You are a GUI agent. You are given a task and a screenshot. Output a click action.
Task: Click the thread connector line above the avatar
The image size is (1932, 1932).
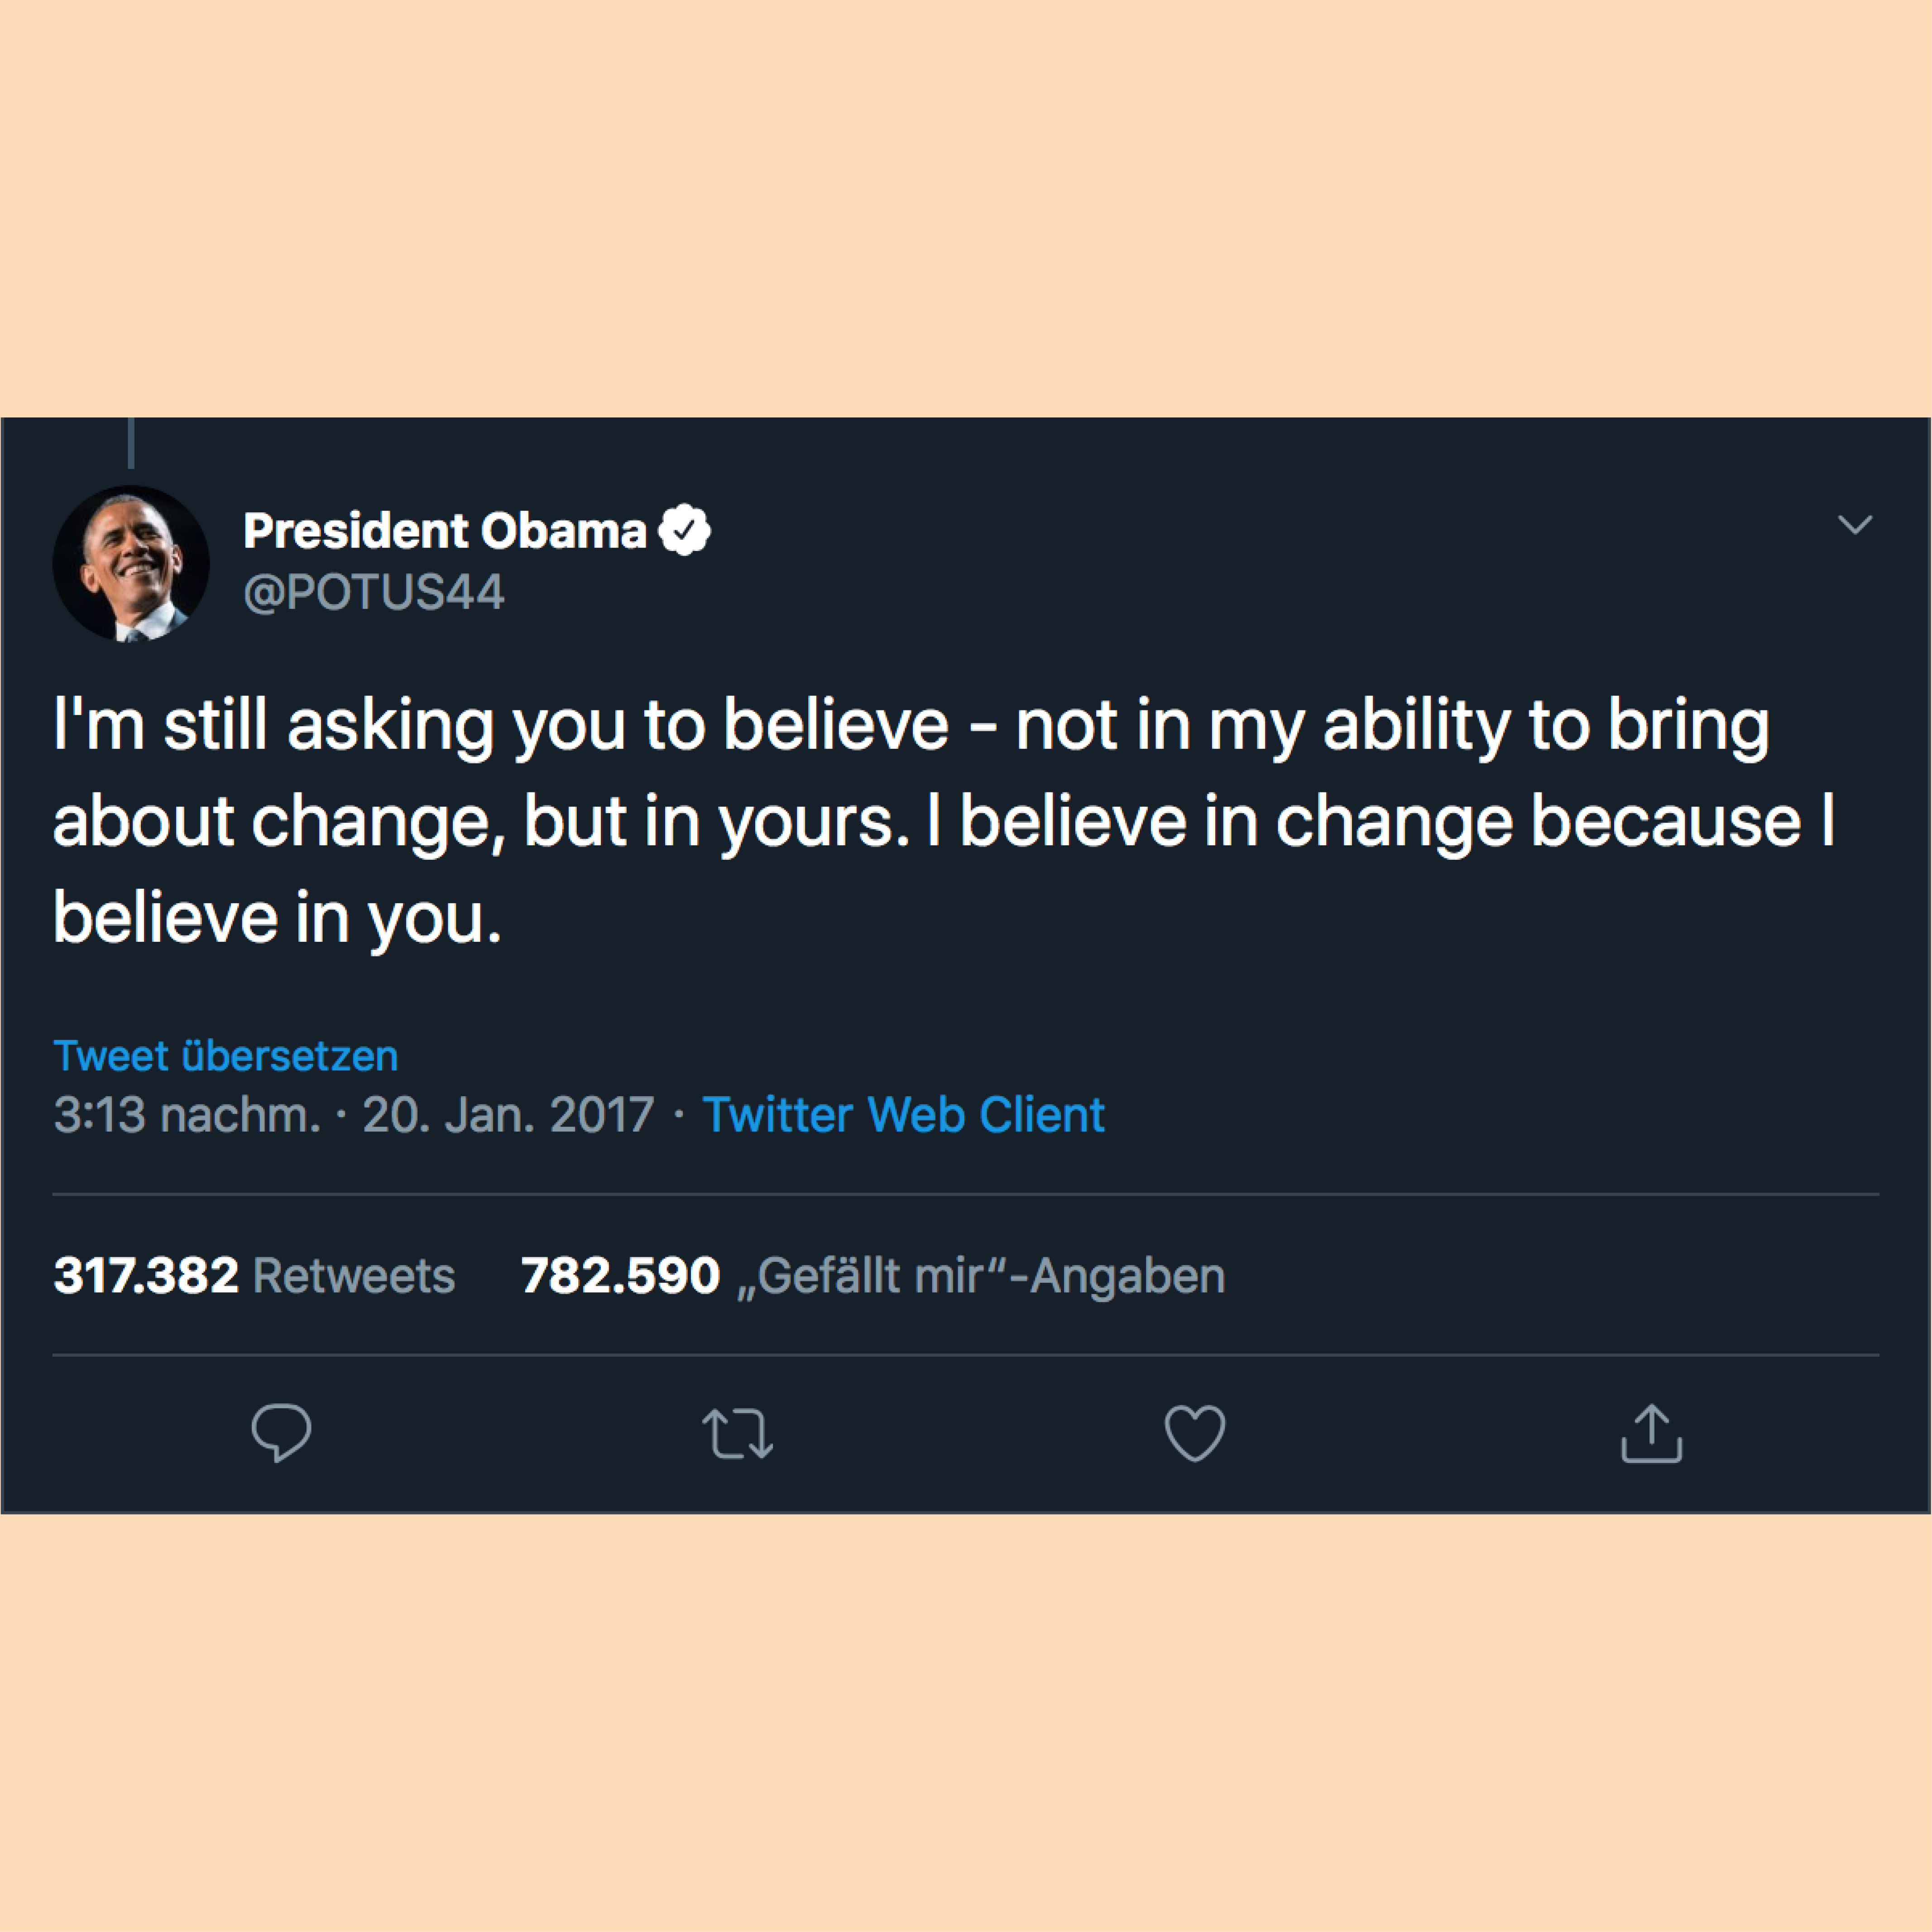(131, 443)
